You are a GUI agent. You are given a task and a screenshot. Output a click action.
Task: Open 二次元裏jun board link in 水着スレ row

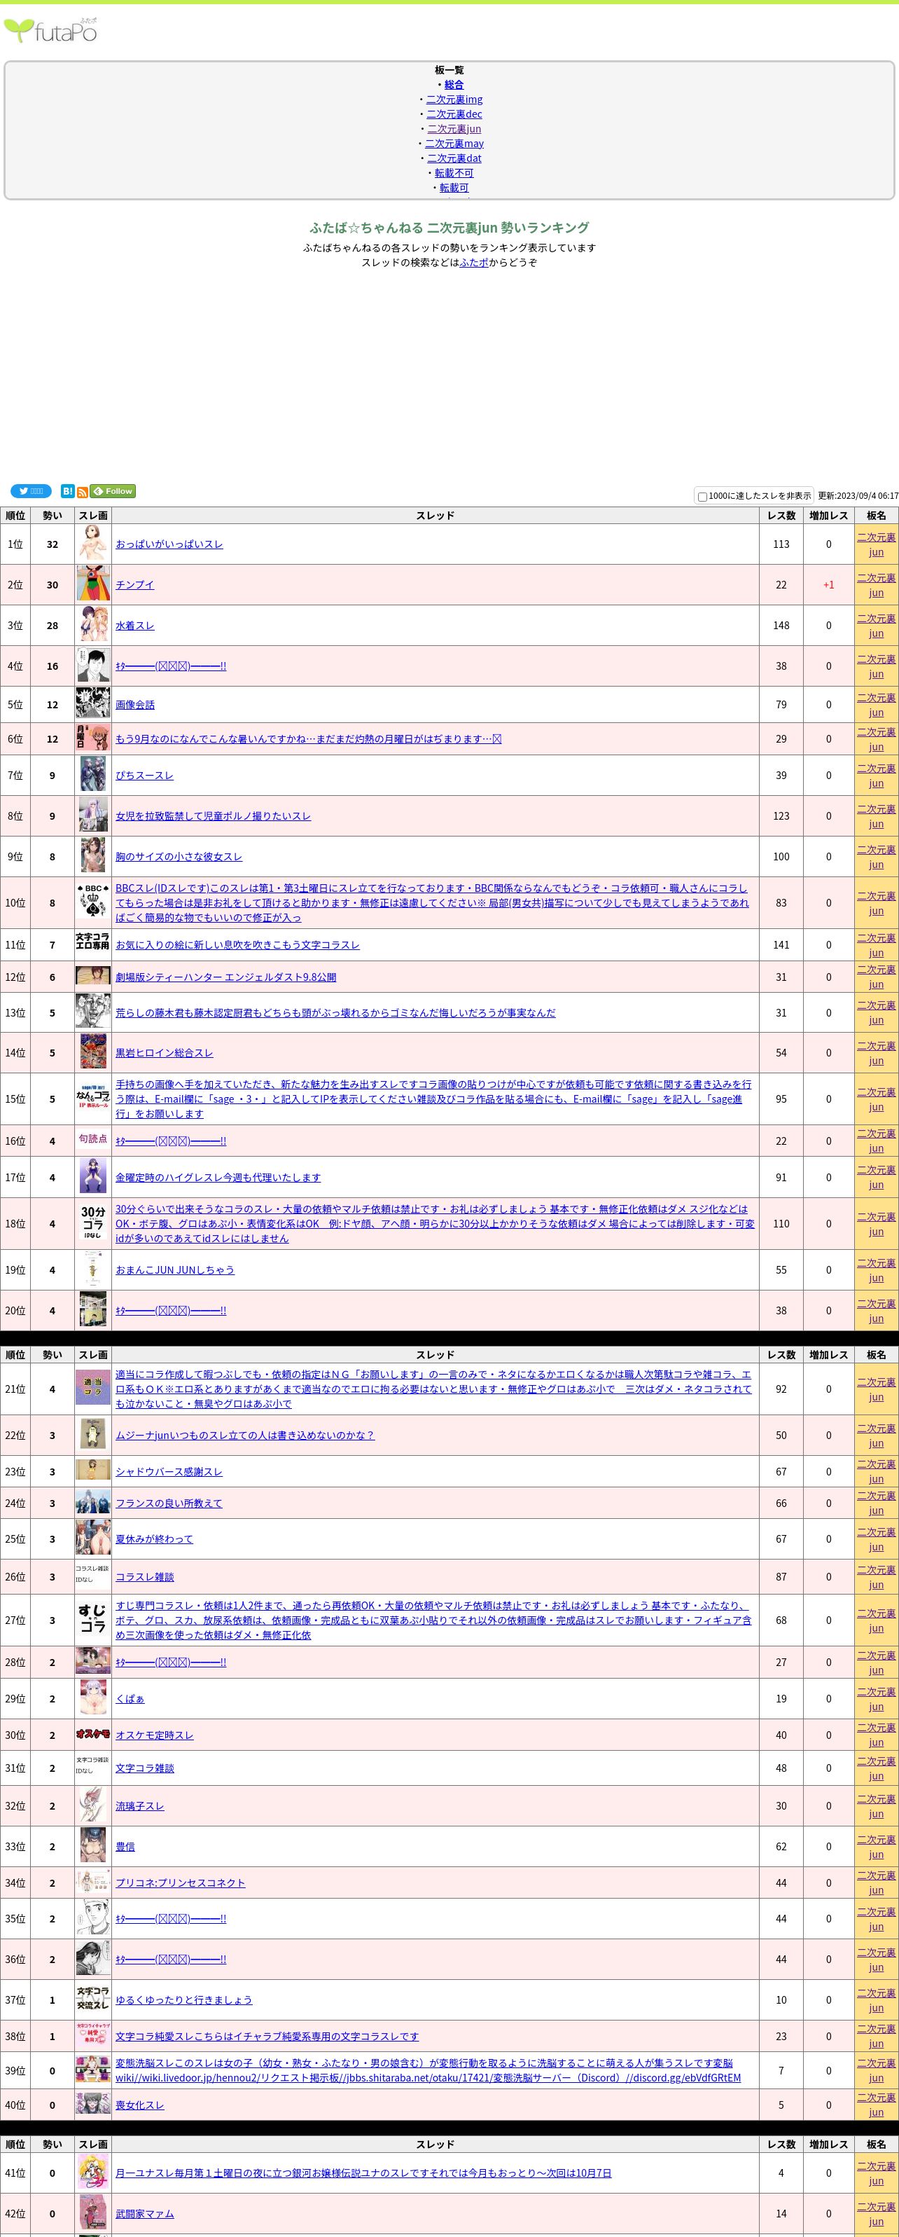click(x=877, y=625)
